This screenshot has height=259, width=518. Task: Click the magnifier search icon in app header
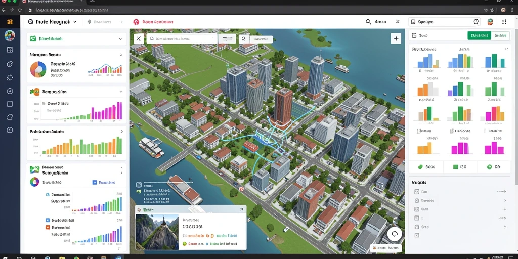[x=368, y=22]
